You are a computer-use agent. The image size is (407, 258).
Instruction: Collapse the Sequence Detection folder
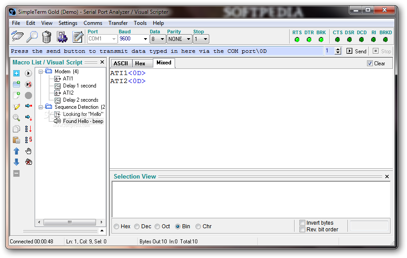click(x=41, y=107)
